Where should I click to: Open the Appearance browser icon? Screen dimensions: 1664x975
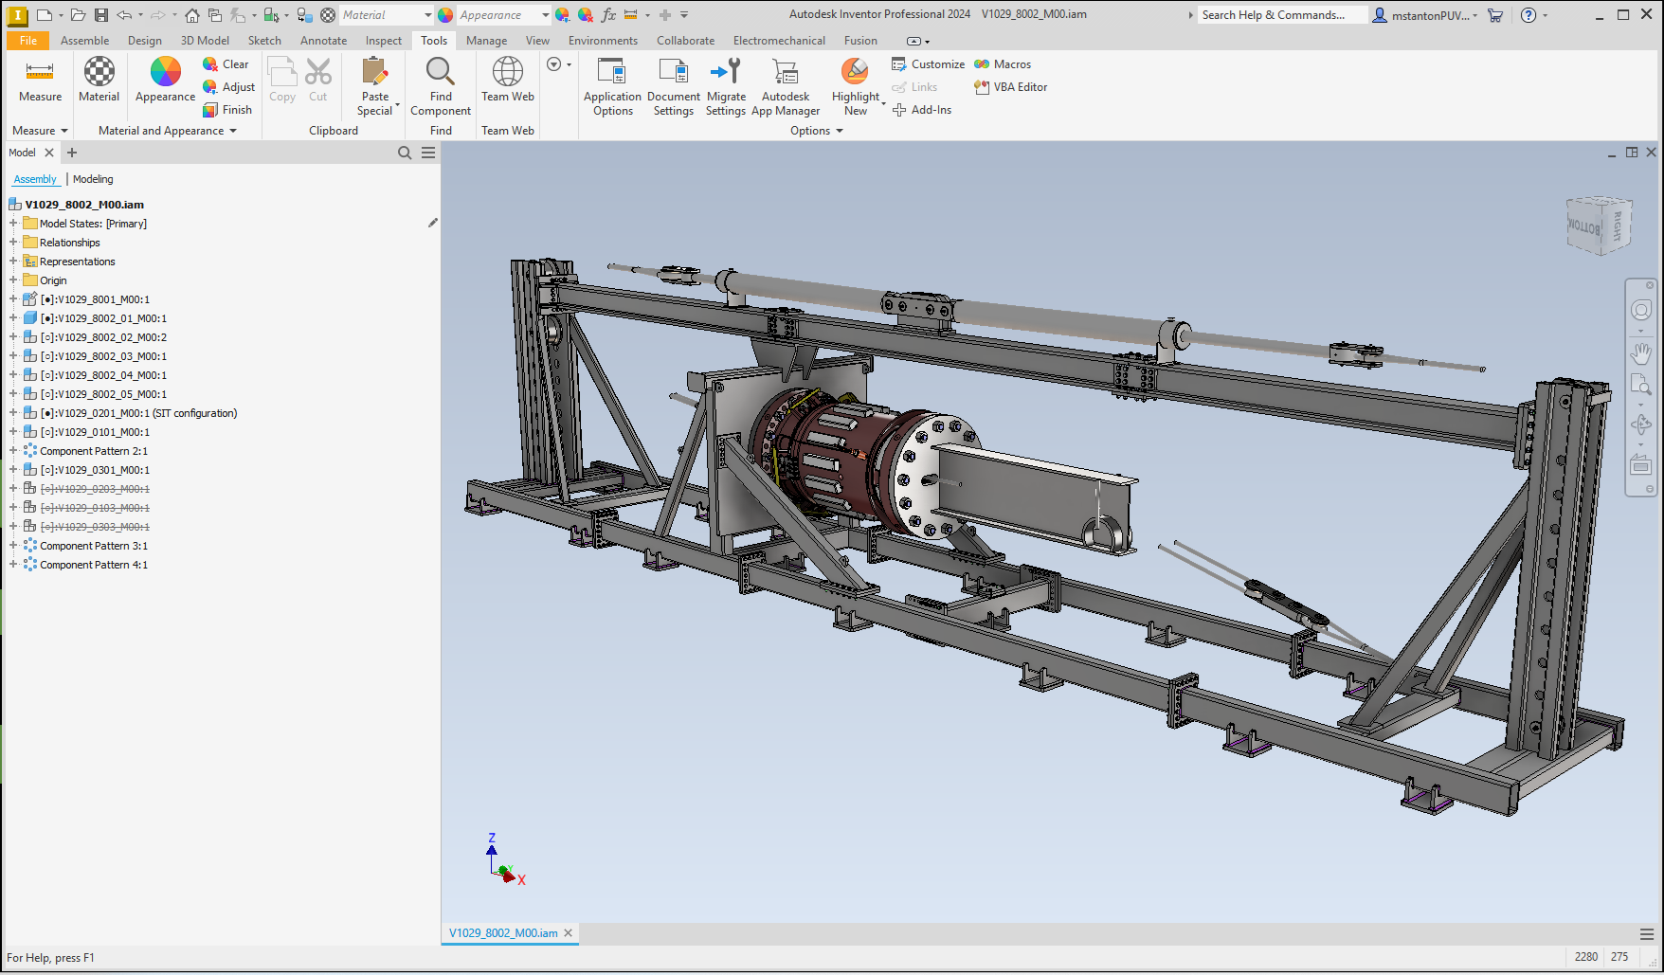point(165,80)
